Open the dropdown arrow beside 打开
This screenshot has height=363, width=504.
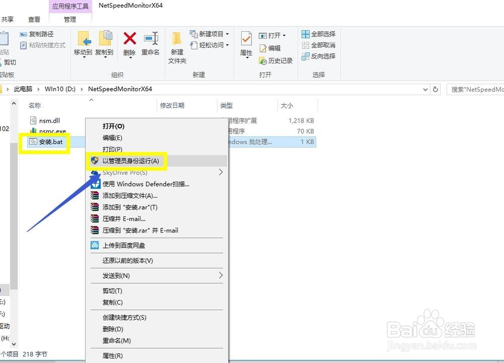(x=284, y=36)
